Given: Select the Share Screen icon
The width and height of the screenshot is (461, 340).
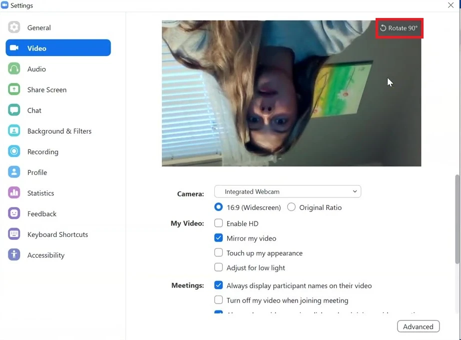Looking at the screenshot, I should tap(14, 89).
